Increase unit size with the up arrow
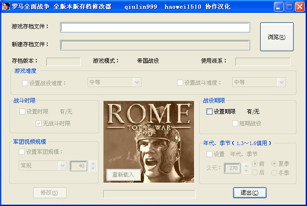Screen dimensions: 307x206 click(x=93, y=163)
